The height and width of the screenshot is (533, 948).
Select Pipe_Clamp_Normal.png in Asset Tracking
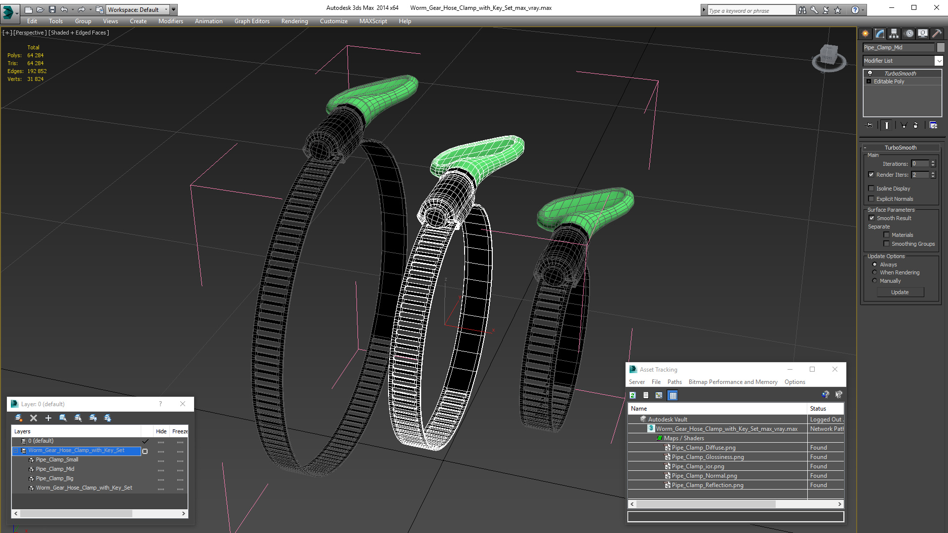point(704,476)
